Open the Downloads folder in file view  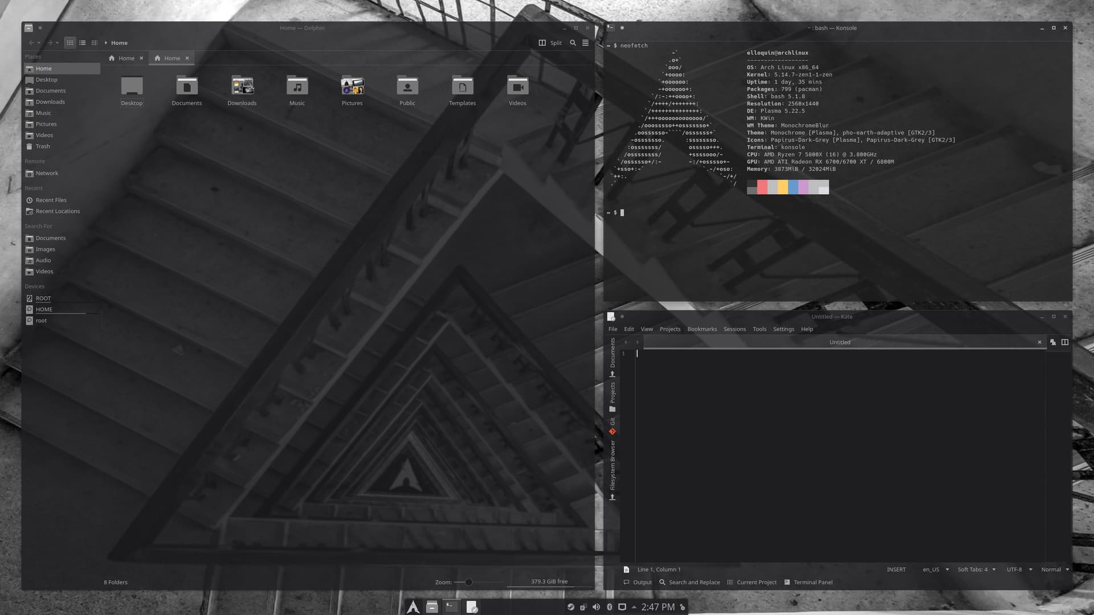coord(242,91)
